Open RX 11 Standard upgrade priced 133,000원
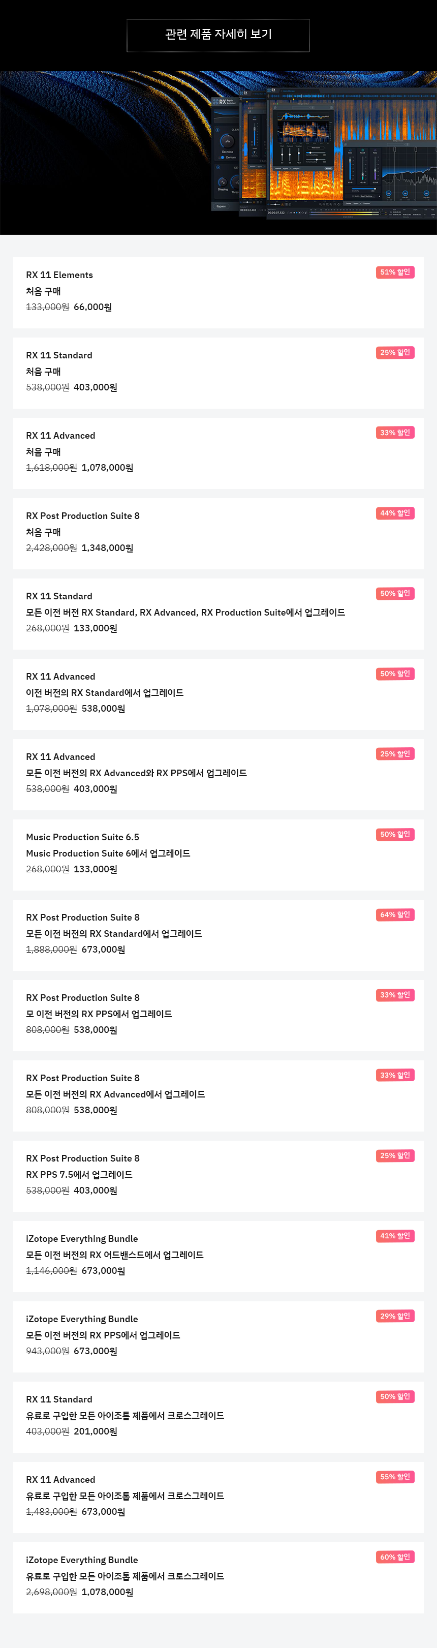This screenshot has height=1648, width=437. 218,614
